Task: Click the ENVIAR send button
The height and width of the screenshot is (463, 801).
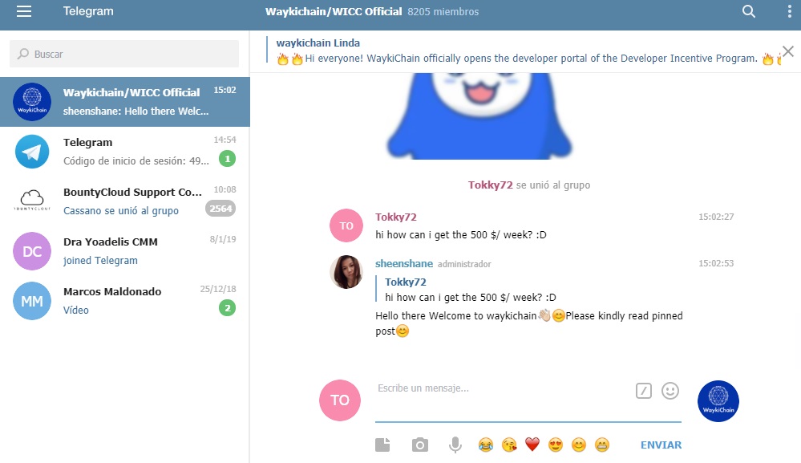Action: (661, 445)
